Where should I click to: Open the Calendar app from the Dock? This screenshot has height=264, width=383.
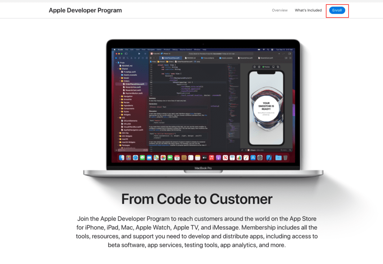tap(177, 158)
